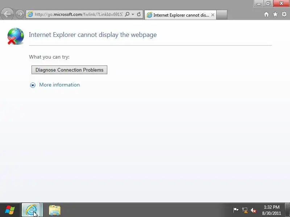
Task: Open the Tools gear menu
Action: click(284, 14)
